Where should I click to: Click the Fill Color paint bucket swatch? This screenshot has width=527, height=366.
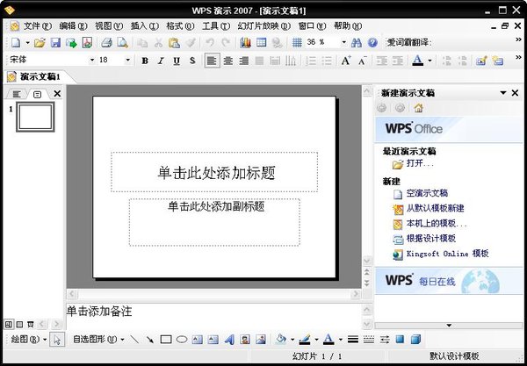coord(281,340)
